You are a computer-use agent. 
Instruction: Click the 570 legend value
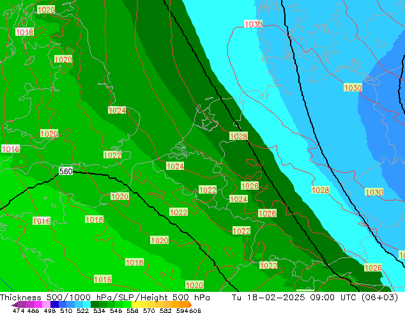click(149, 310)
